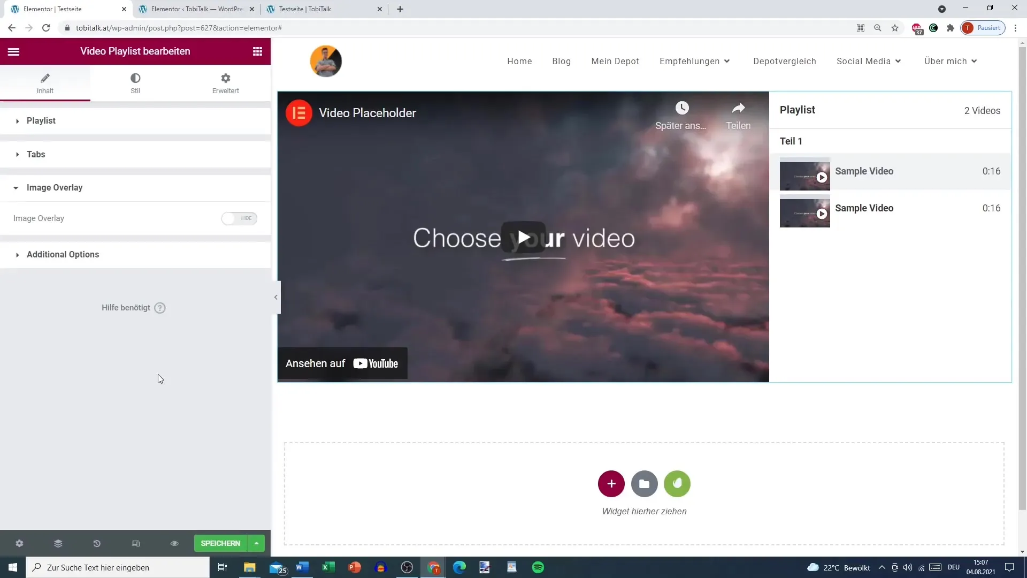Select the Inhalt tab in editor panel
The width and height of the screenshot is (1027, 578).
point(45,83)
